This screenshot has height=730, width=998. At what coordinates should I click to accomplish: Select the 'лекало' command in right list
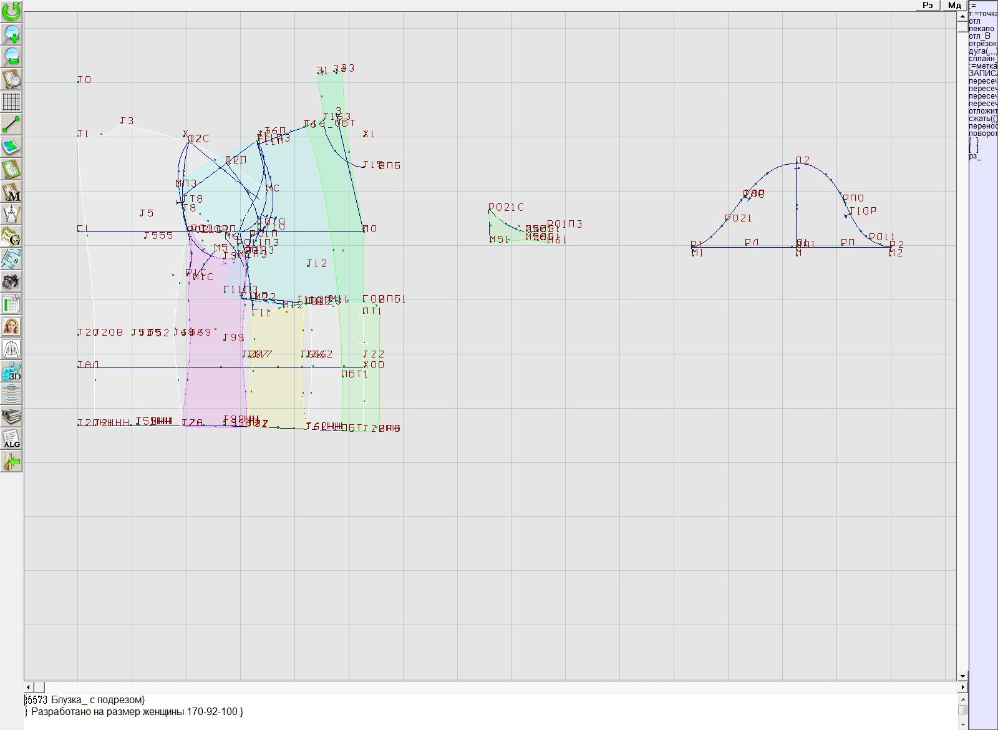pyautogui.click(x=982, y=29)
